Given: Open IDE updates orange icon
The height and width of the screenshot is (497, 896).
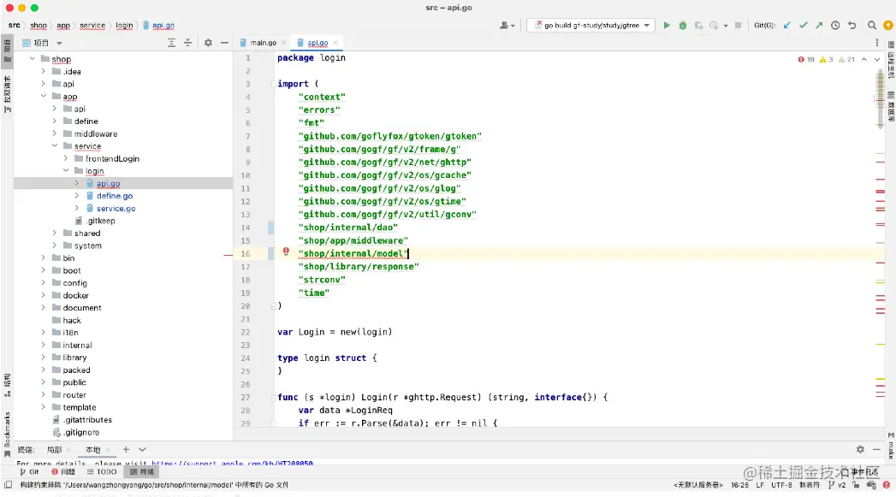Looking at the screenshot, I should pyautogui.click(x=887, y=25).
